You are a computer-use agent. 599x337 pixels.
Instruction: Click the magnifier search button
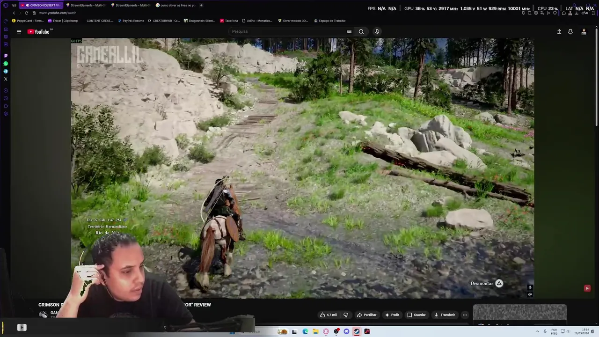point(361,31)
